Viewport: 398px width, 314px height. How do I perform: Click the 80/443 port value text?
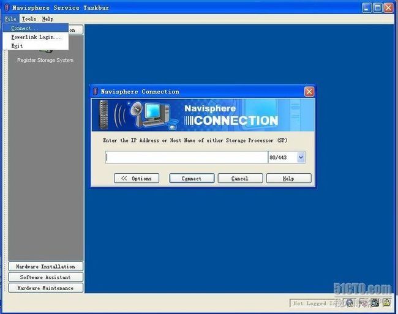click(x=278, y=157)
